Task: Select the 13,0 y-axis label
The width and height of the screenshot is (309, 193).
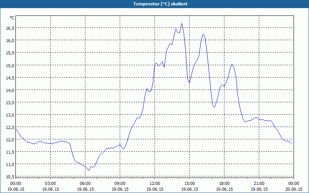Action: 10,115
